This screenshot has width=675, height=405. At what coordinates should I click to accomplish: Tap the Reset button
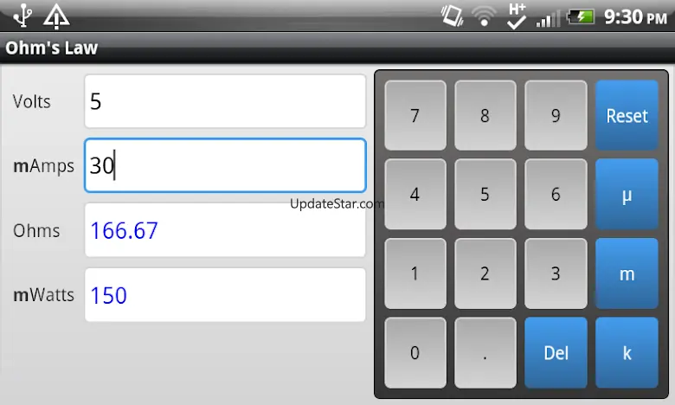[627, 115]
